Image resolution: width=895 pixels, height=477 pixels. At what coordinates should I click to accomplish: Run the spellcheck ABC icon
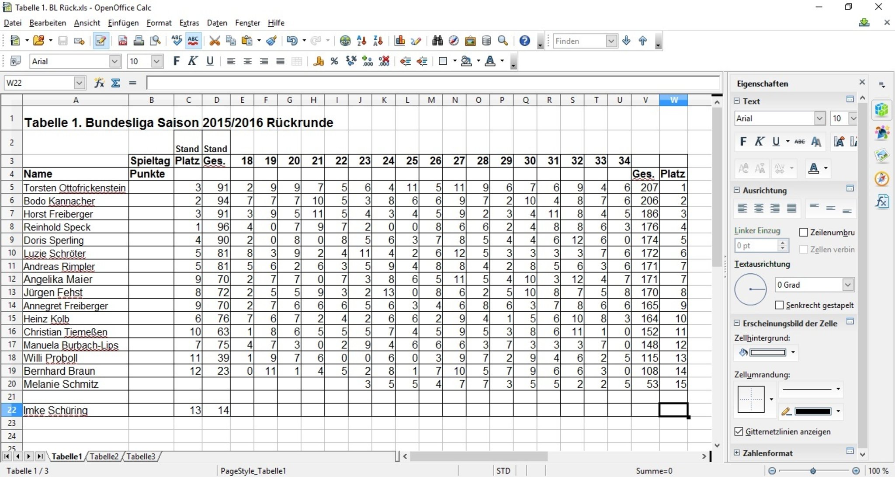tap(177, 41)
